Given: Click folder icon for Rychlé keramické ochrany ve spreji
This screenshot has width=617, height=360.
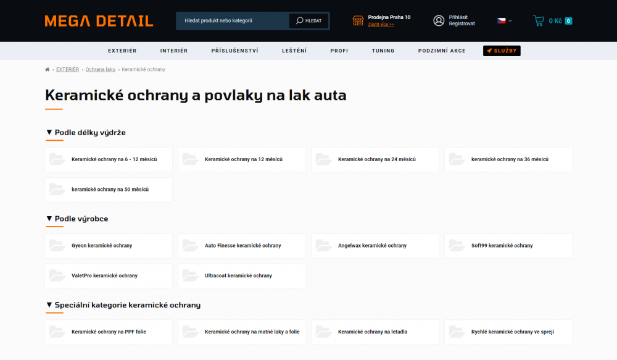Looking at the screenshot, I should pyautogui.click(x=457, y=332).
